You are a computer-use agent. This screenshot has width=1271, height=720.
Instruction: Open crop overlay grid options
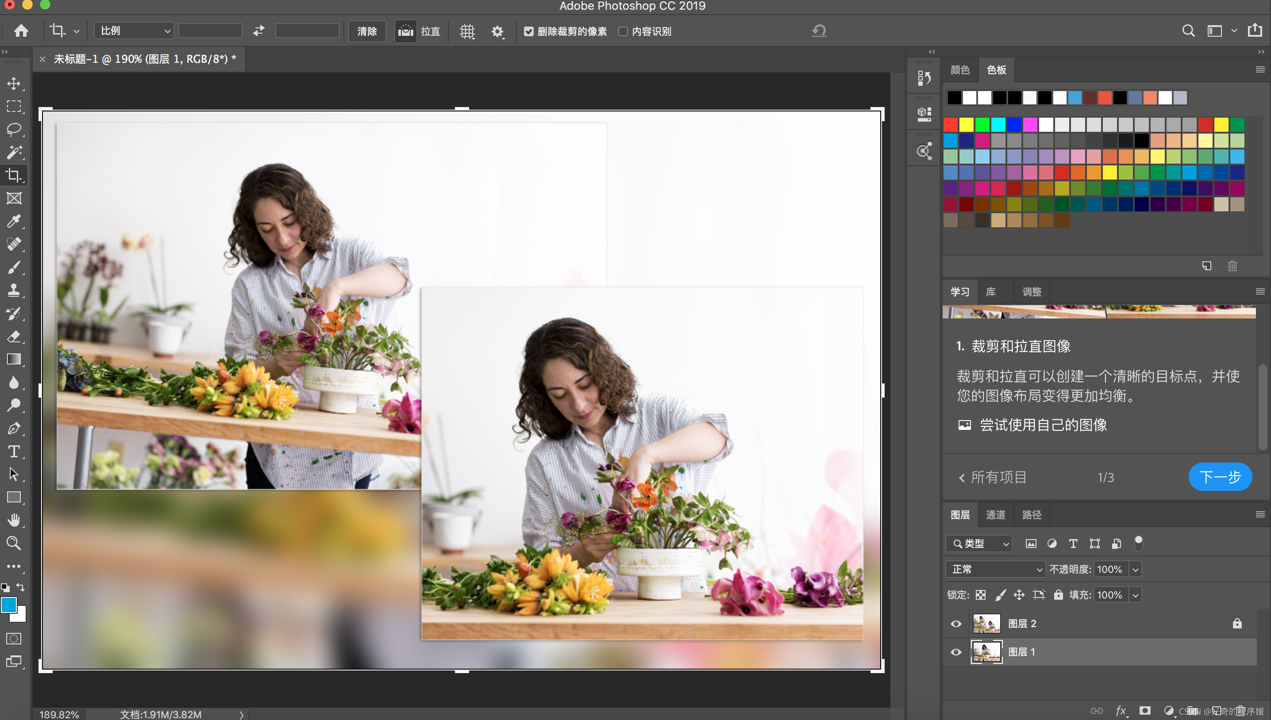466,31
